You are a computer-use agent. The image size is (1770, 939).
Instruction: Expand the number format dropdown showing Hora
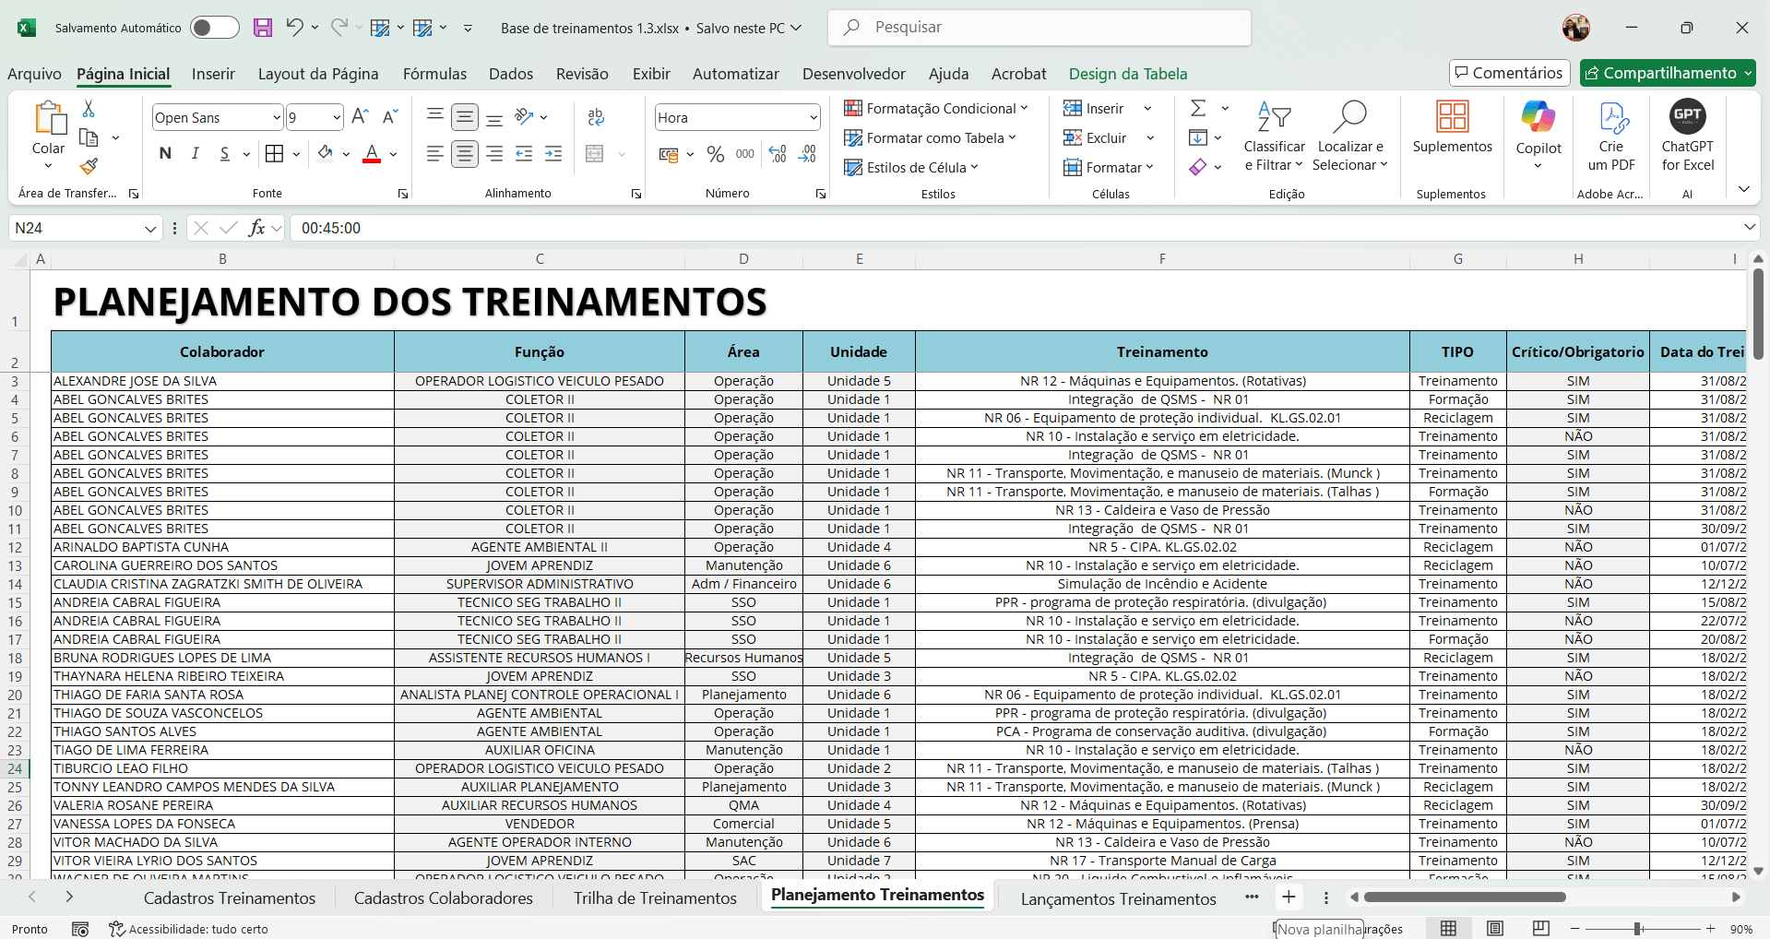tap(813, 117)
